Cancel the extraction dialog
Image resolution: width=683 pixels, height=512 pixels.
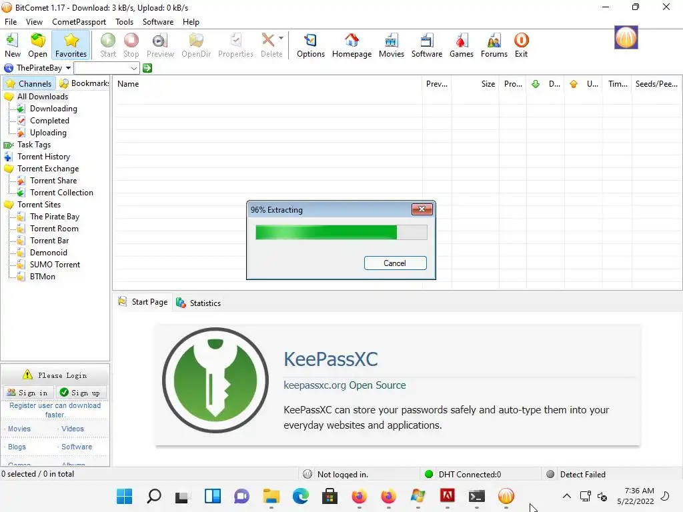point(395,263)
